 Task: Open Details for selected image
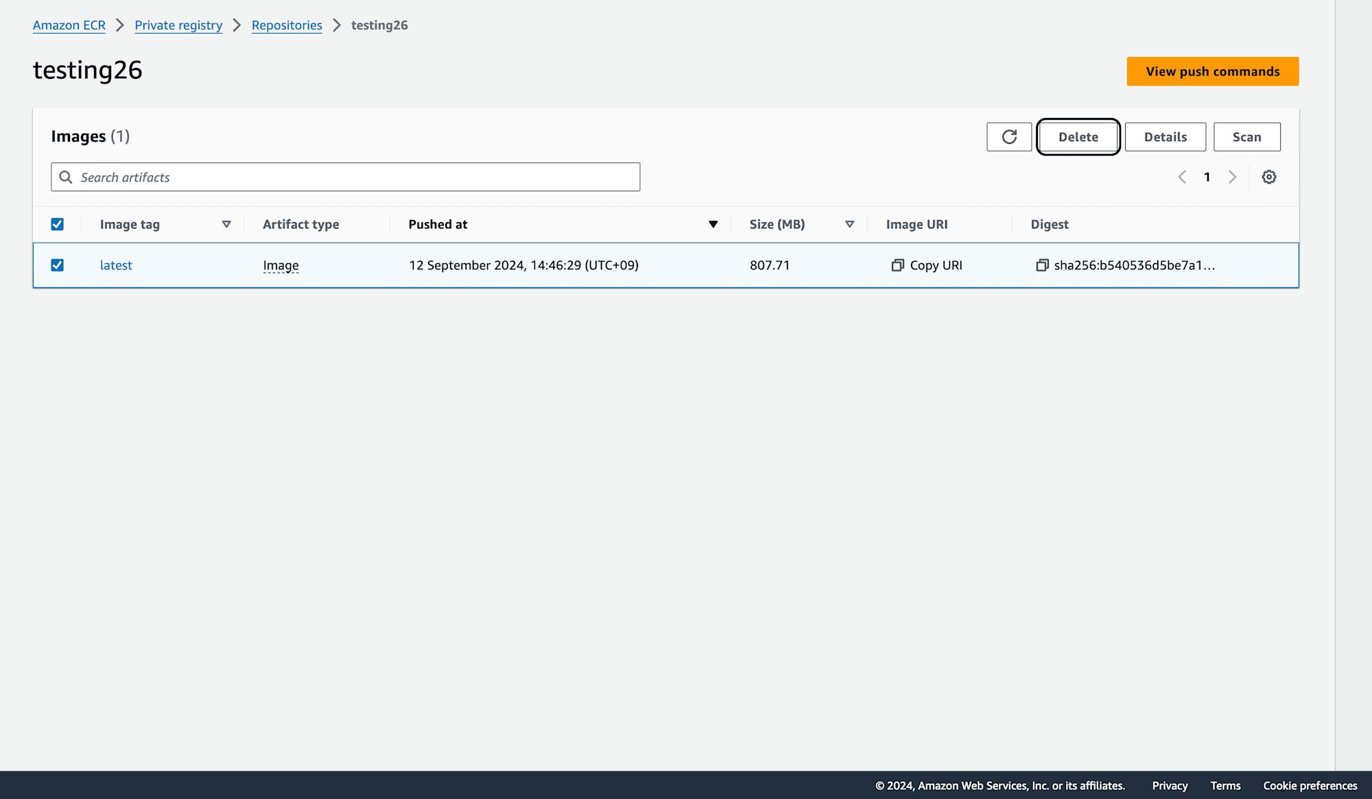click(x=1166, y=136)
